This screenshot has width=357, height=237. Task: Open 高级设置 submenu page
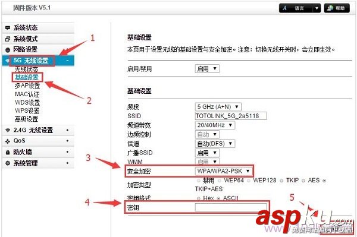pyautogui.click(x=26, y=119)
